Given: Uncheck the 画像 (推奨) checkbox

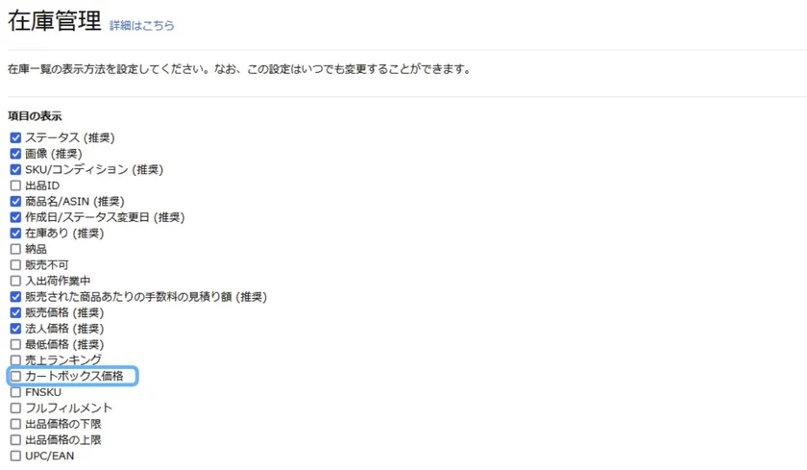Looking at the screenshot, I should [x=15, y=154].
